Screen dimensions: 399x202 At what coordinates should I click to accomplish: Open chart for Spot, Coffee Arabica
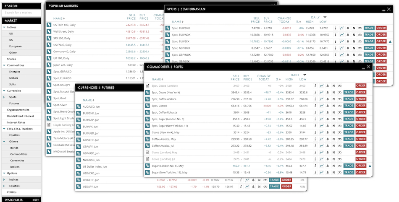click(321, 99)
